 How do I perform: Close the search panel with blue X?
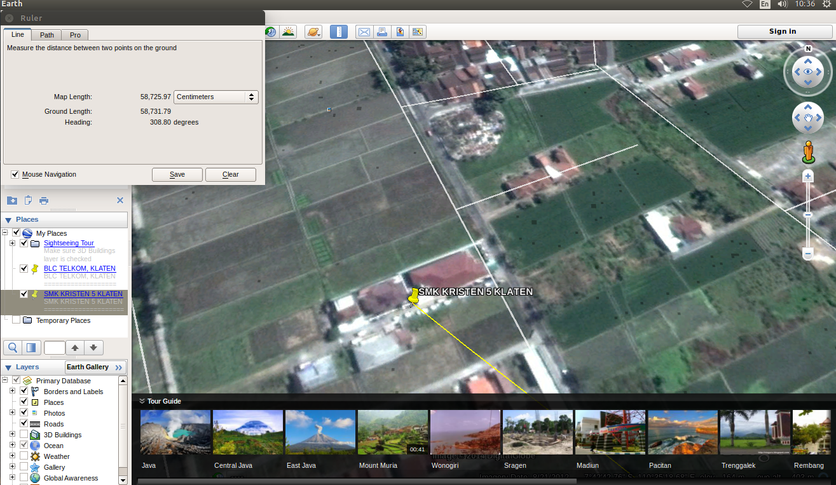click(x=120, y=200)
